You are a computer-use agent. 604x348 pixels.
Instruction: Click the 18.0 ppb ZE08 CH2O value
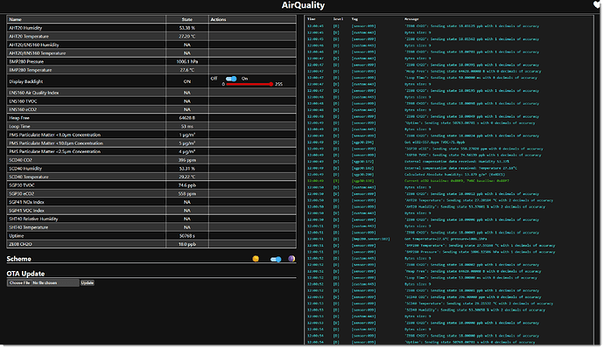tap(187, 245)
